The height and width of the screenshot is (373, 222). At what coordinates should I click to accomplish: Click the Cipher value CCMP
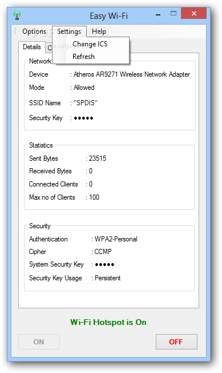point(103,252)
